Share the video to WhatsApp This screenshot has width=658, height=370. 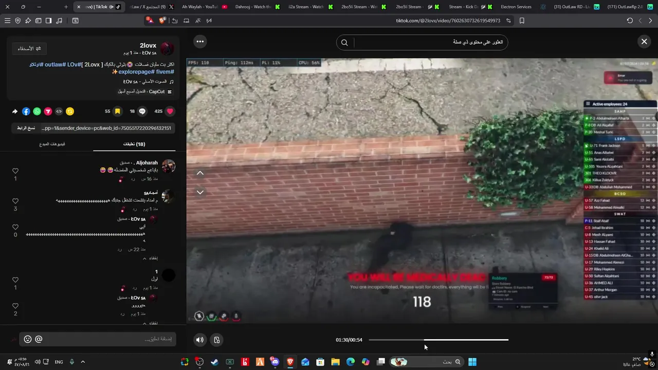tap(37, 112)
